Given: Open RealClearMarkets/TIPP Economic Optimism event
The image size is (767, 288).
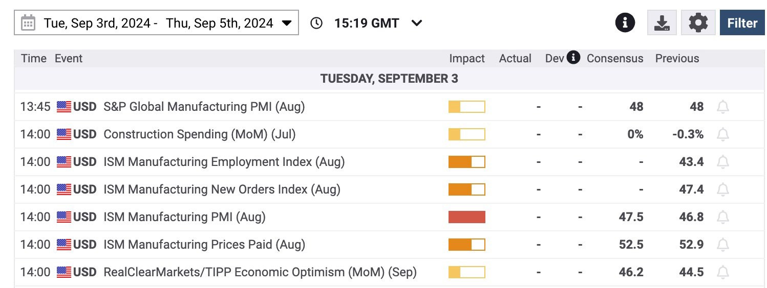Looking at the screenshot, I should pos(260,272).
